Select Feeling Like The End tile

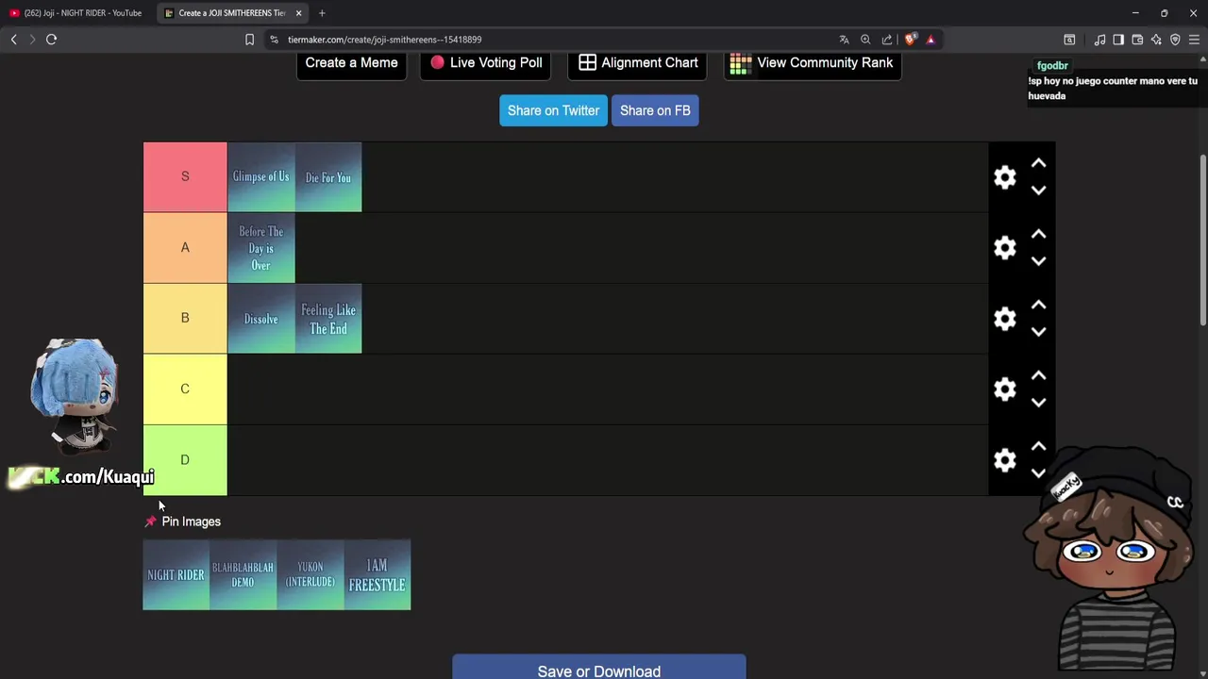click(x=328, y=319)
